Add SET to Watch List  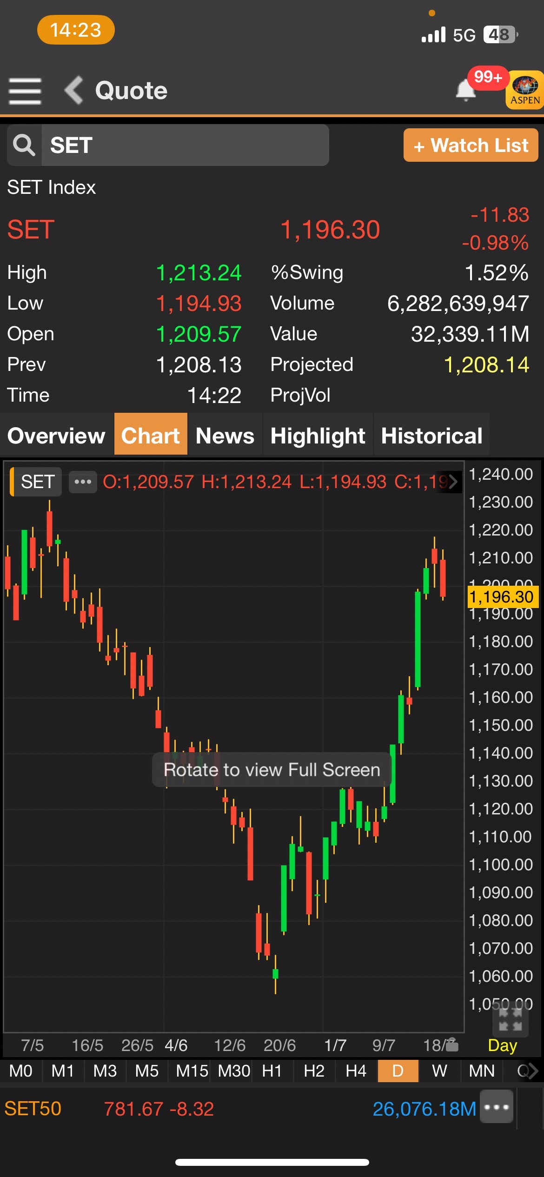pos(471,145)
